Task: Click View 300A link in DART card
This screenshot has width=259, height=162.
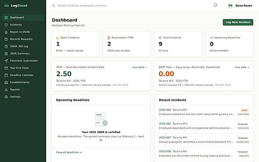Action: [x=242, y=67]
